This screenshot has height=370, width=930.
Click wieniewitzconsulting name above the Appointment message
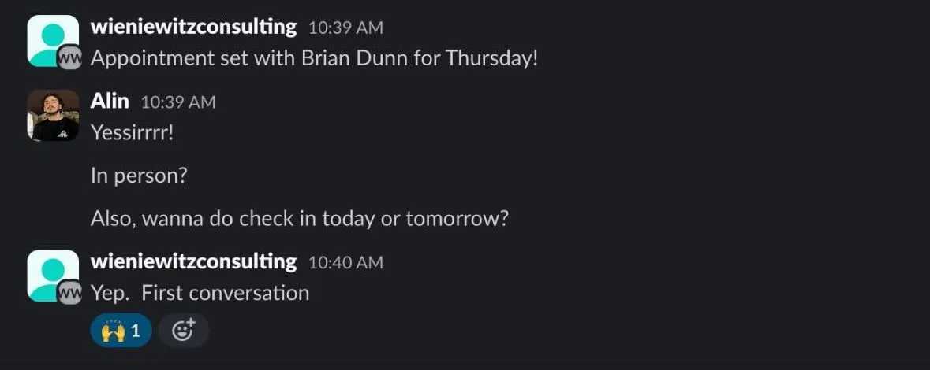(x=193, y=27)
